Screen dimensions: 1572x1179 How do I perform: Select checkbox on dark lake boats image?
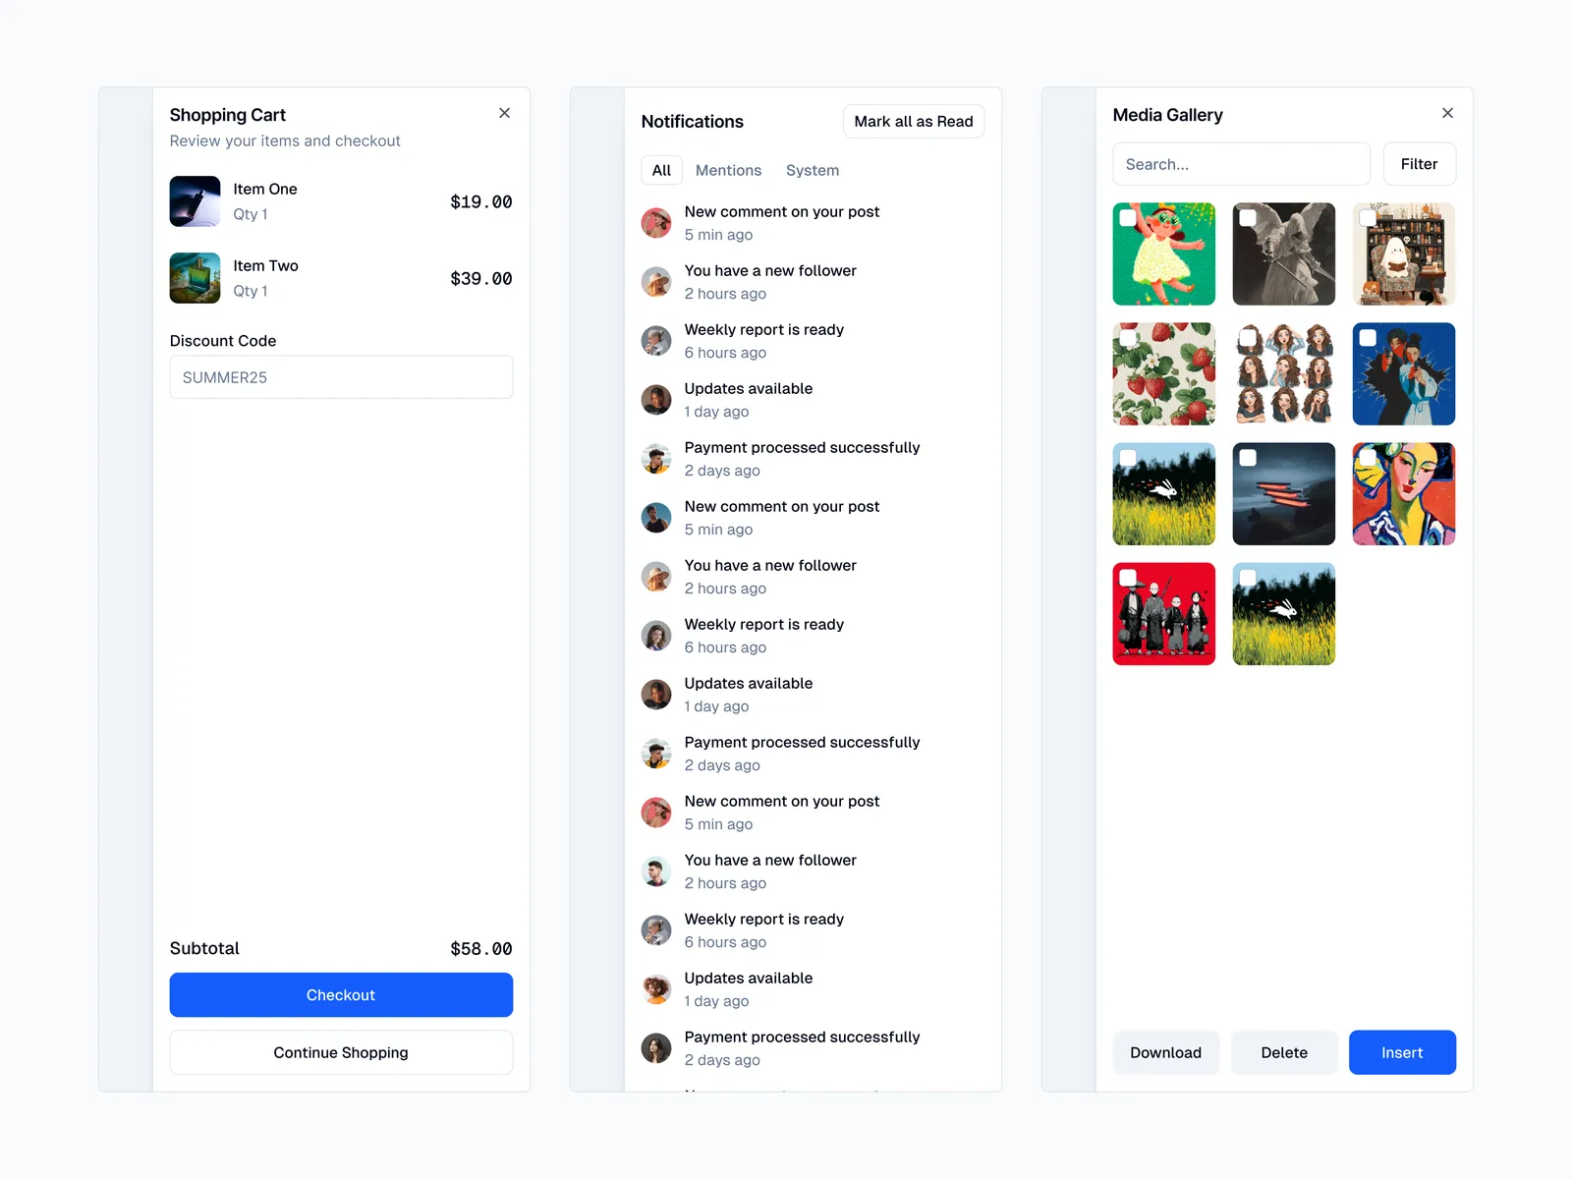[x=1248, y=458]
